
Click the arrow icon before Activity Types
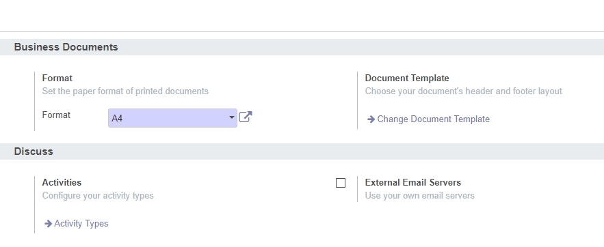coord(48,224)
